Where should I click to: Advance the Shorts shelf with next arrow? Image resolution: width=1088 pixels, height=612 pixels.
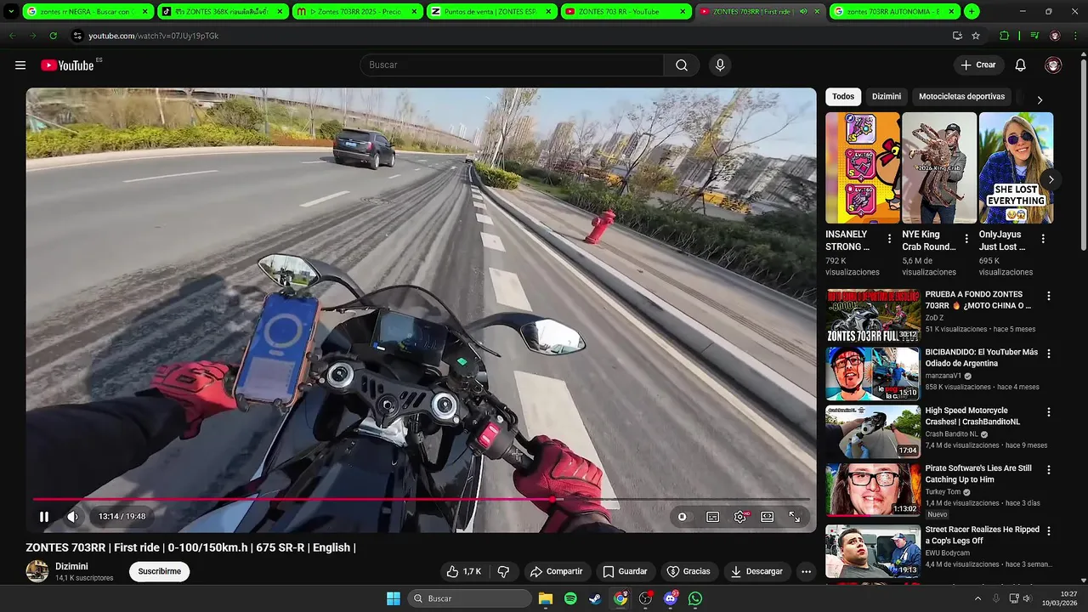coord(1051,179)
